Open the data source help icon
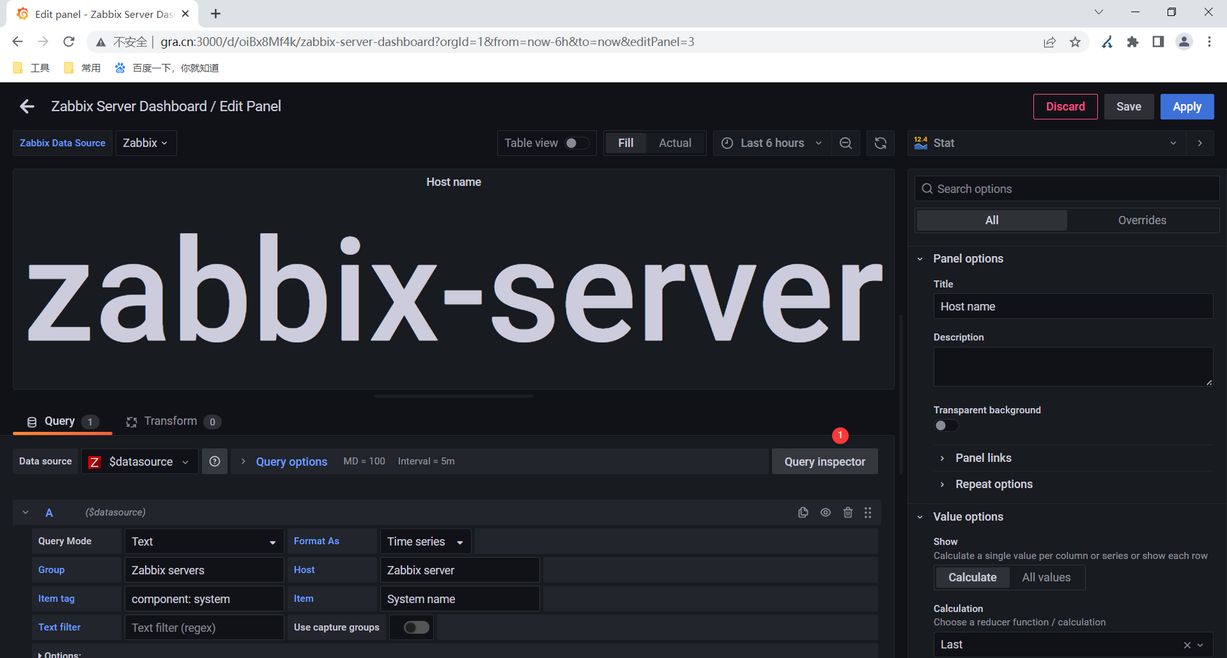 pyautogui.click(x=215, y=461)
